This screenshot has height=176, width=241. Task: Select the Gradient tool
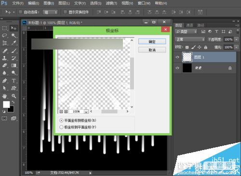tap(13, 65)
